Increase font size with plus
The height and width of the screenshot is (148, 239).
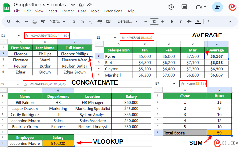[x=163, y=22]
